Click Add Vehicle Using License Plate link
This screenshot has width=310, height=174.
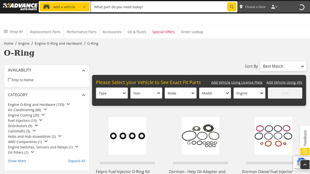pos(236,82)
